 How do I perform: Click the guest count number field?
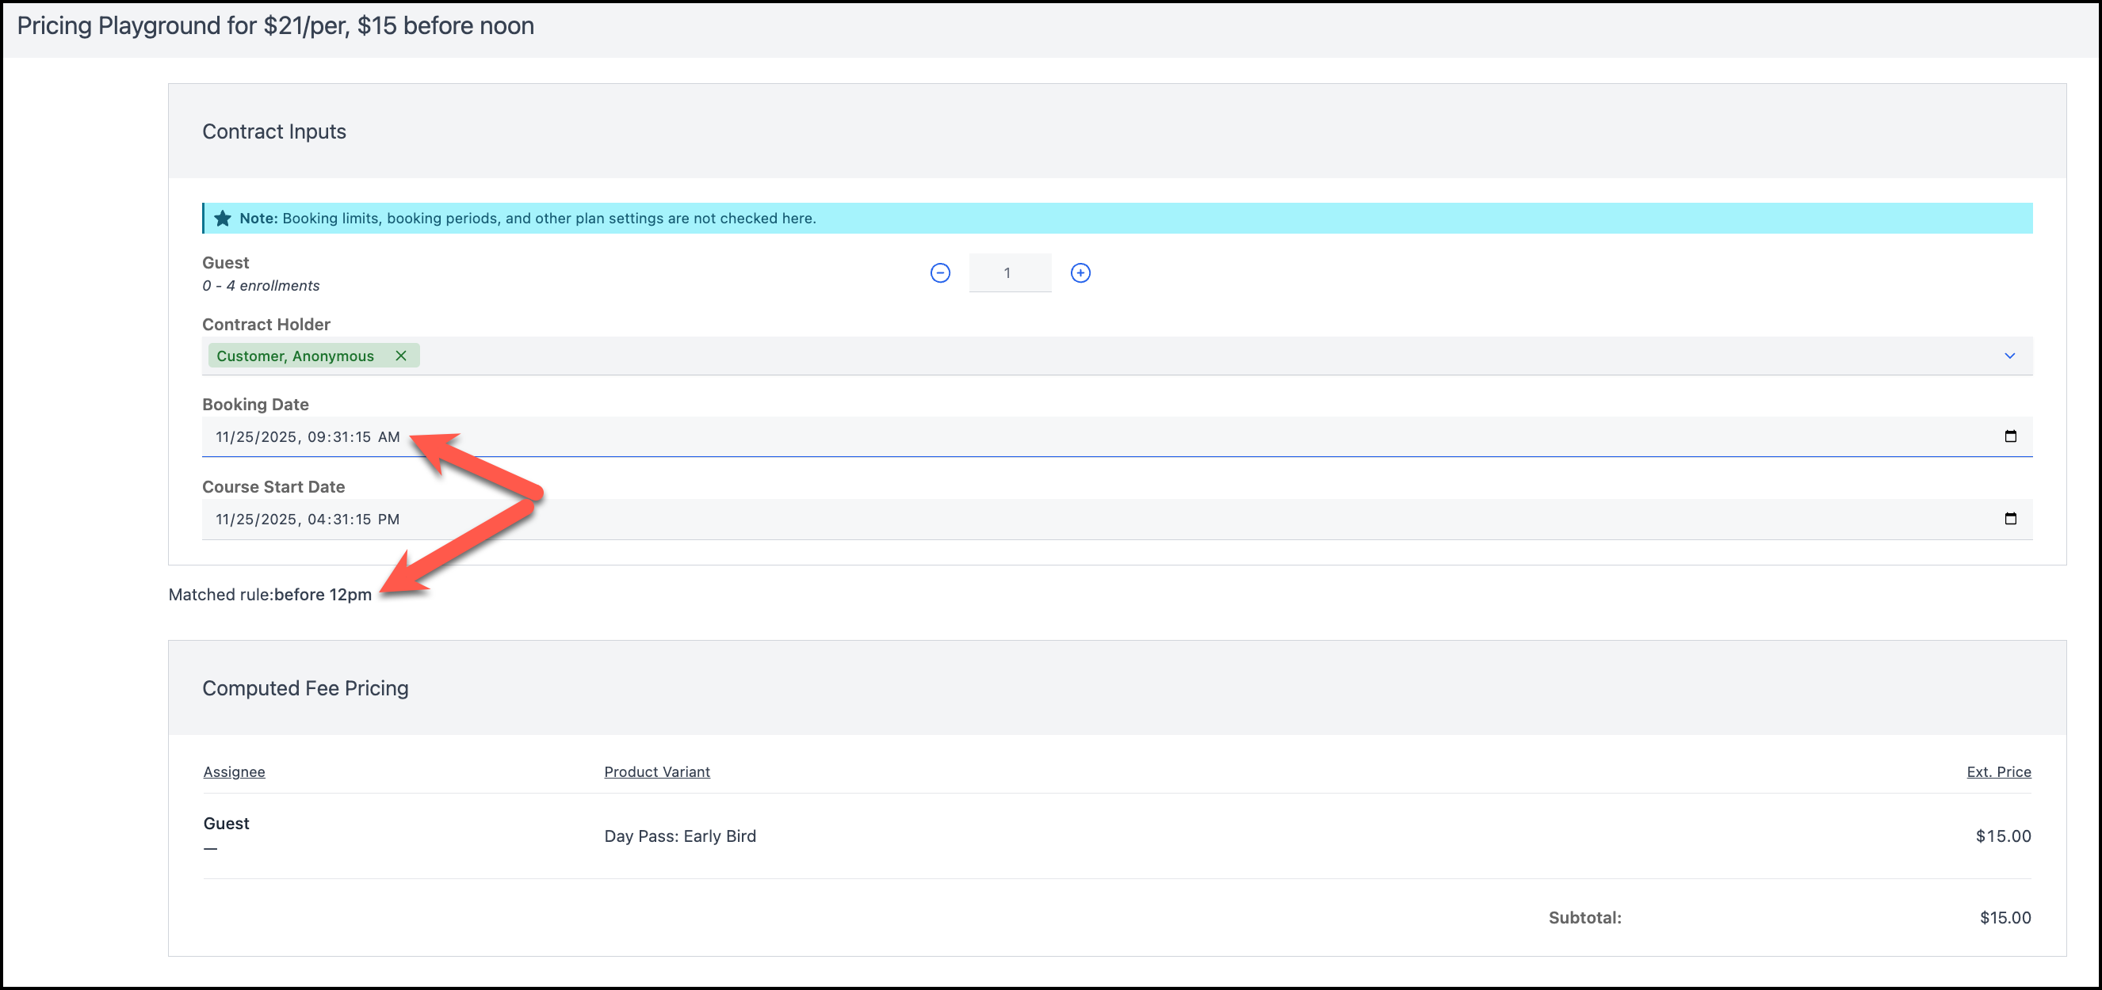pos(1008,273)
